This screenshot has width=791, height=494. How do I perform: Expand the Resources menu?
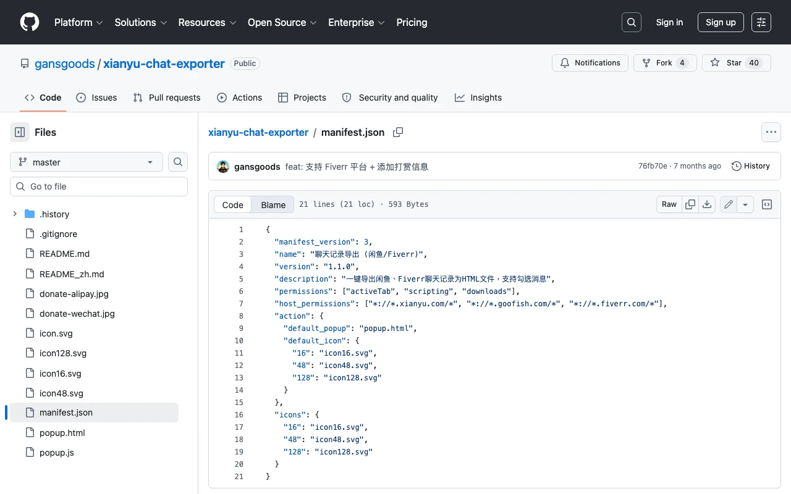pos(207,22)
